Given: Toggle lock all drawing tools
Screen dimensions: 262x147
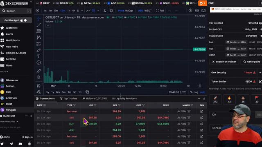Looking at the screenshot, I should (38, 92).
